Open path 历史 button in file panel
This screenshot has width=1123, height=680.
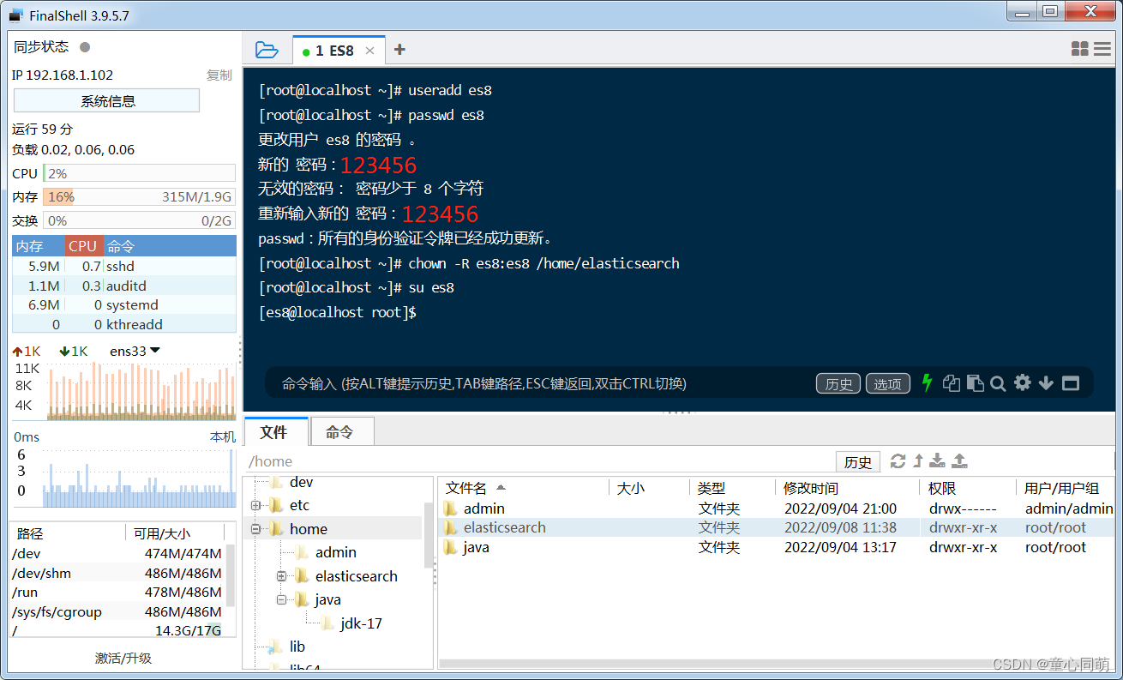coord(858,462)
